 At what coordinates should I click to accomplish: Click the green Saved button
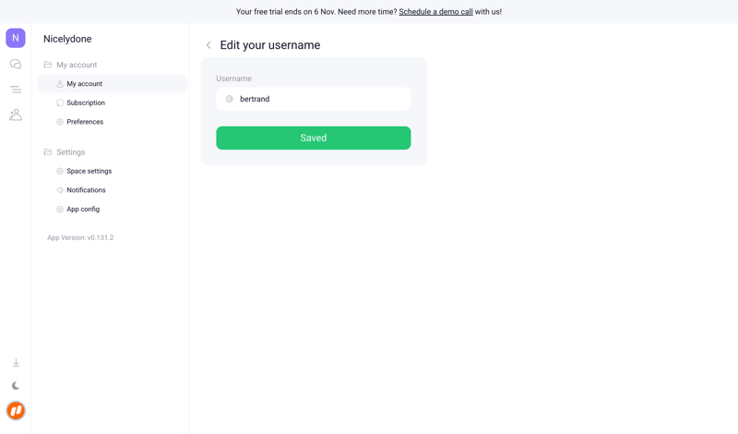pyautogui.click(x=313, y=138)
